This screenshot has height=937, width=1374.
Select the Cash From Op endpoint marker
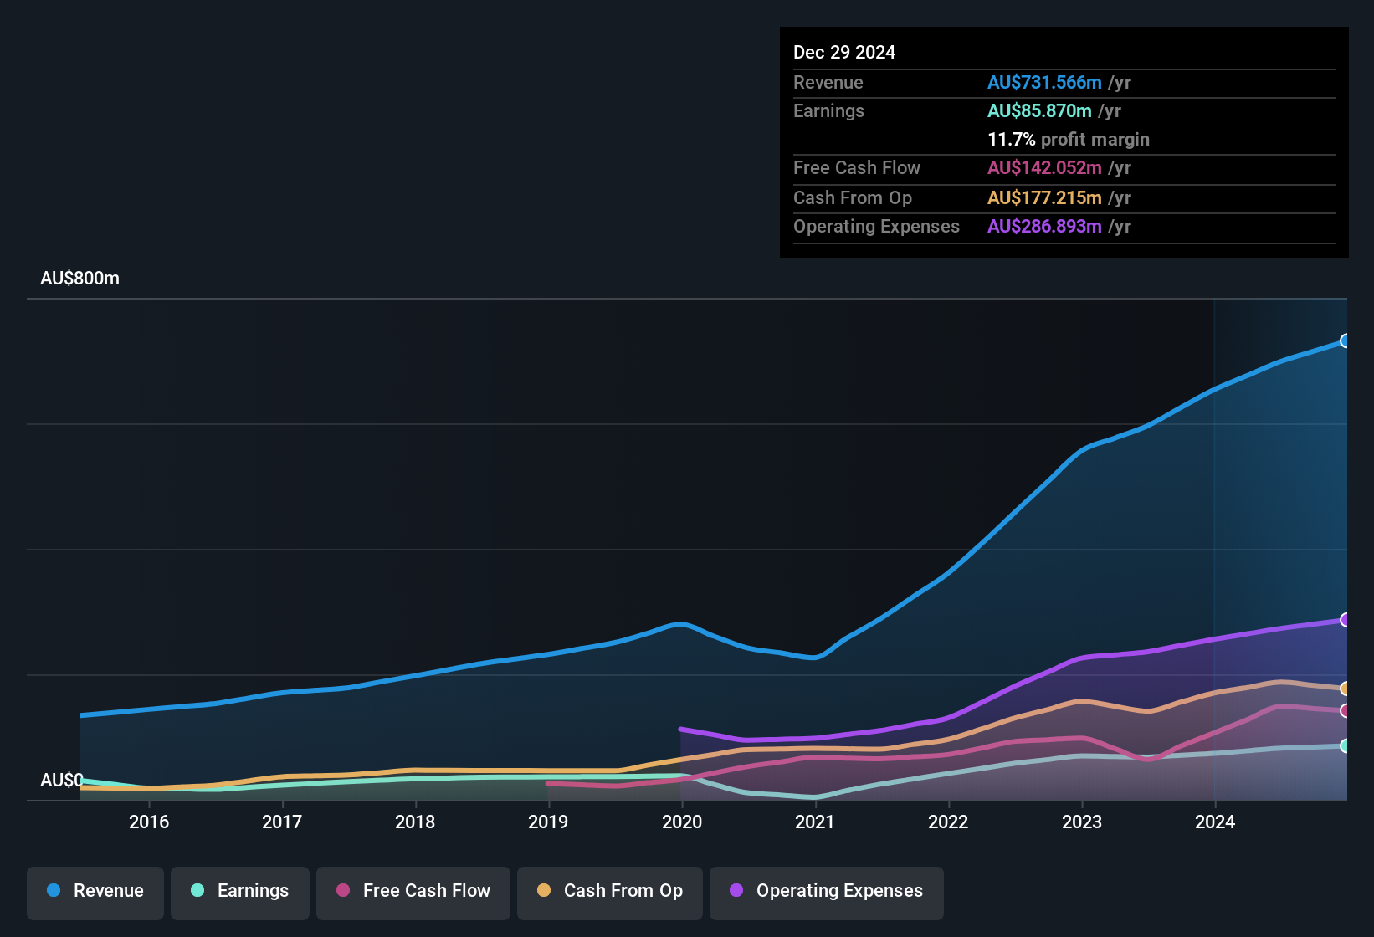tap(1345, 689)
